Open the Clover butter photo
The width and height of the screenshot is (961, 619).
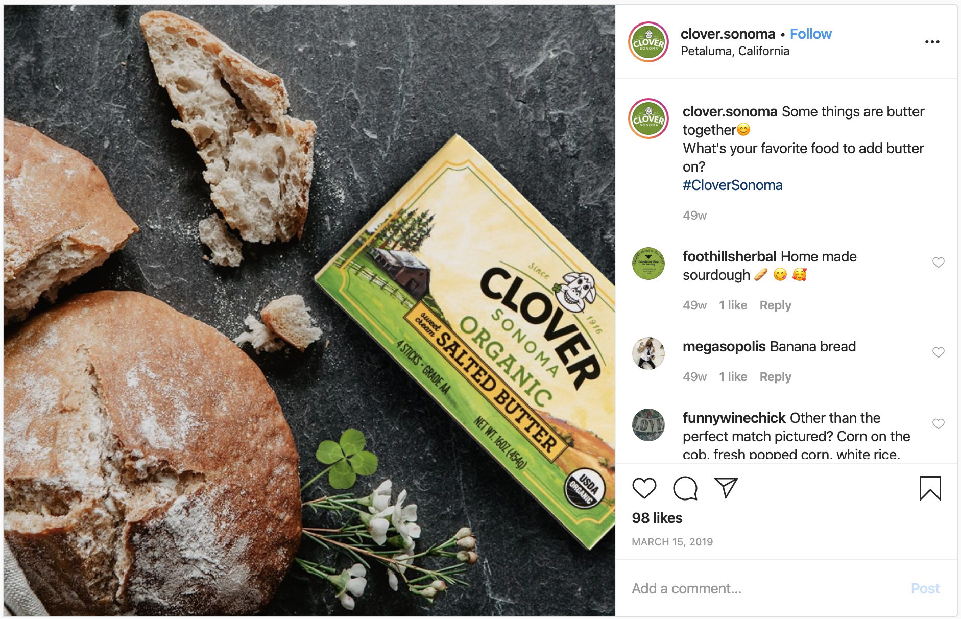pos(309,310)
